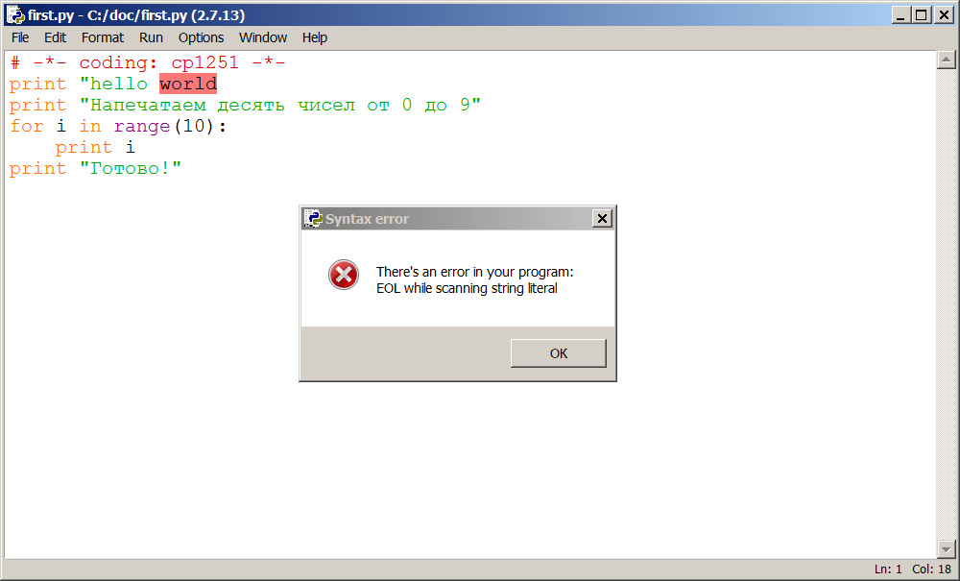Open the Options menu

pyautogui.click(x=201, y=38)
